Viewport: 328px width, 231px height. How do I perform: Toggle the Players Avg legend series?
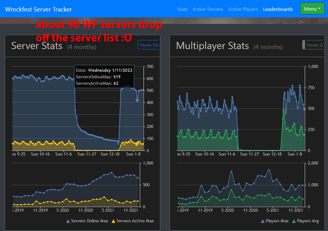[305, 221]
